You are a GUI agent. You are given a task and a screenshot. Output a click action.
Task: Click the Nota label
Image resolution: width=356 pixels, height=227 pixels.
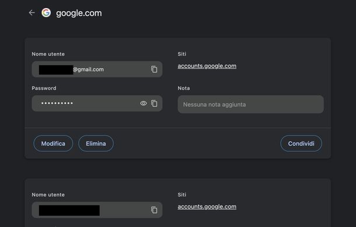point(184,88)
